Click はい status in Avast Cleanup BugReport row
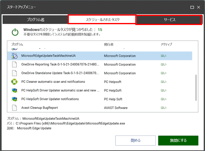 pyautogui.click(x=164, y=108)
